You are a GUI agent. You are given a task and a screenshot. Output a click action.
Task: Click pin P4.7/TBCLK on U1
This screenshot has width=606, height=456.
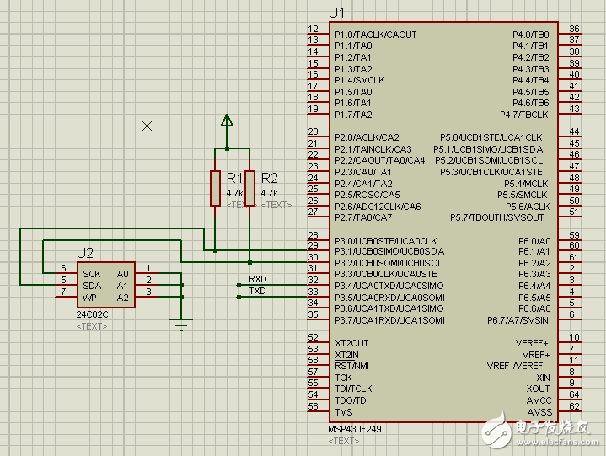point(524,115)
